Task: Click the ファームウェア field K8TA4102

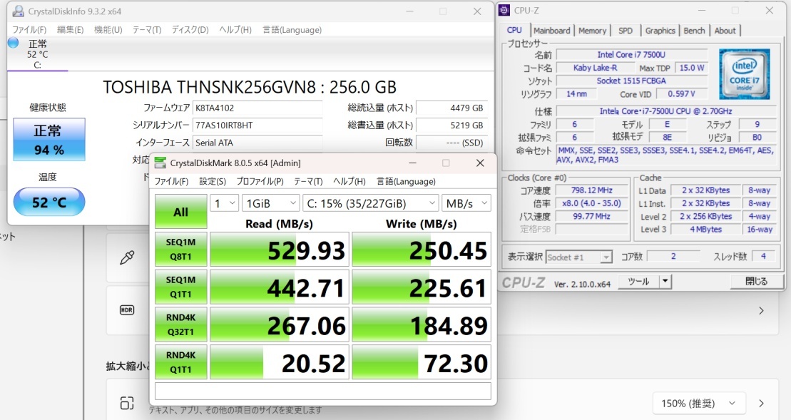Action: click(x=257, y=108)
